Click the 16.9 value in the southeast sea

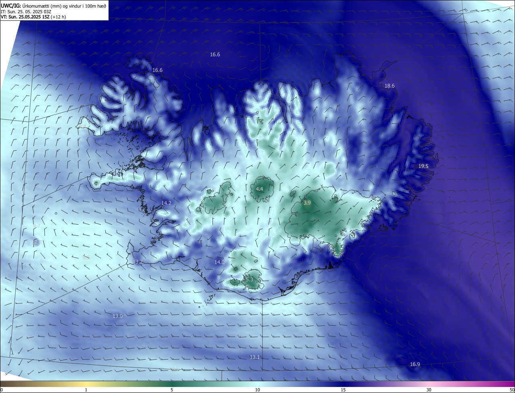point(415,364)
